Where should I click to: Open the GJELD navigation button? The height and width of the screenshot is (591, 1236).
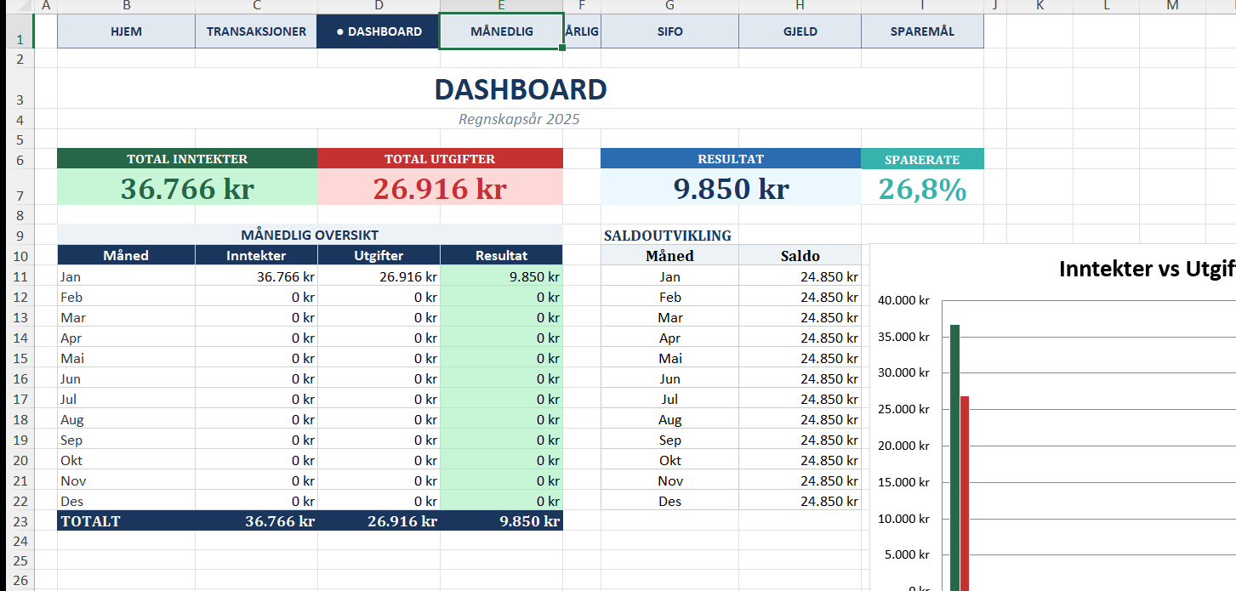point(800,31)
